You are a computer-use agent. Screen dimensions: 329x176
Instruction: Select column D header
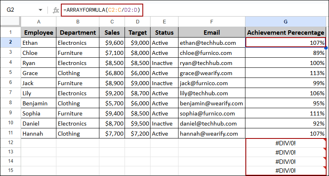pyautogui.click(x=138, y=22)
